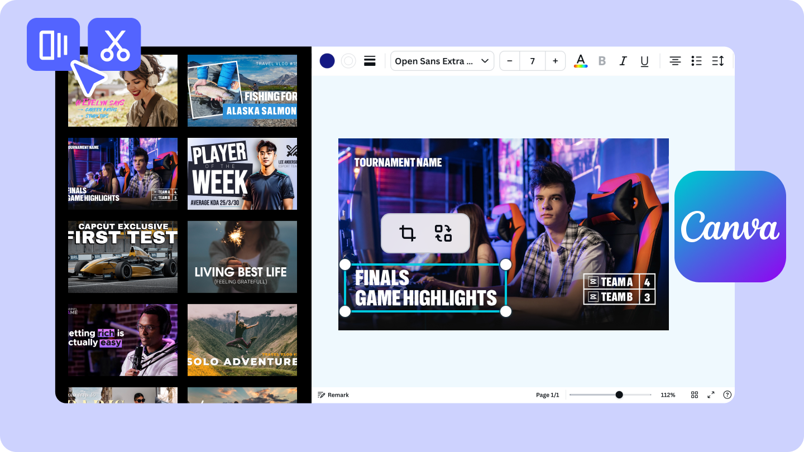Choose the Player of the Week template
Viewport: 804px width, 452px height.
tap(242, 174)
